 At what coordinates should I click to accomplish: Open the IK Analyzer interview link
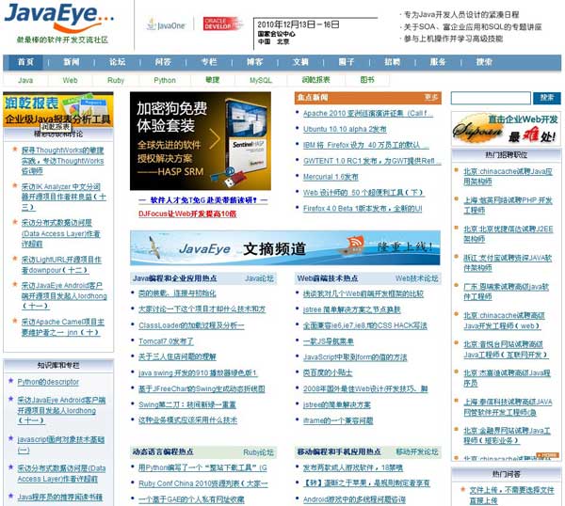64,197
